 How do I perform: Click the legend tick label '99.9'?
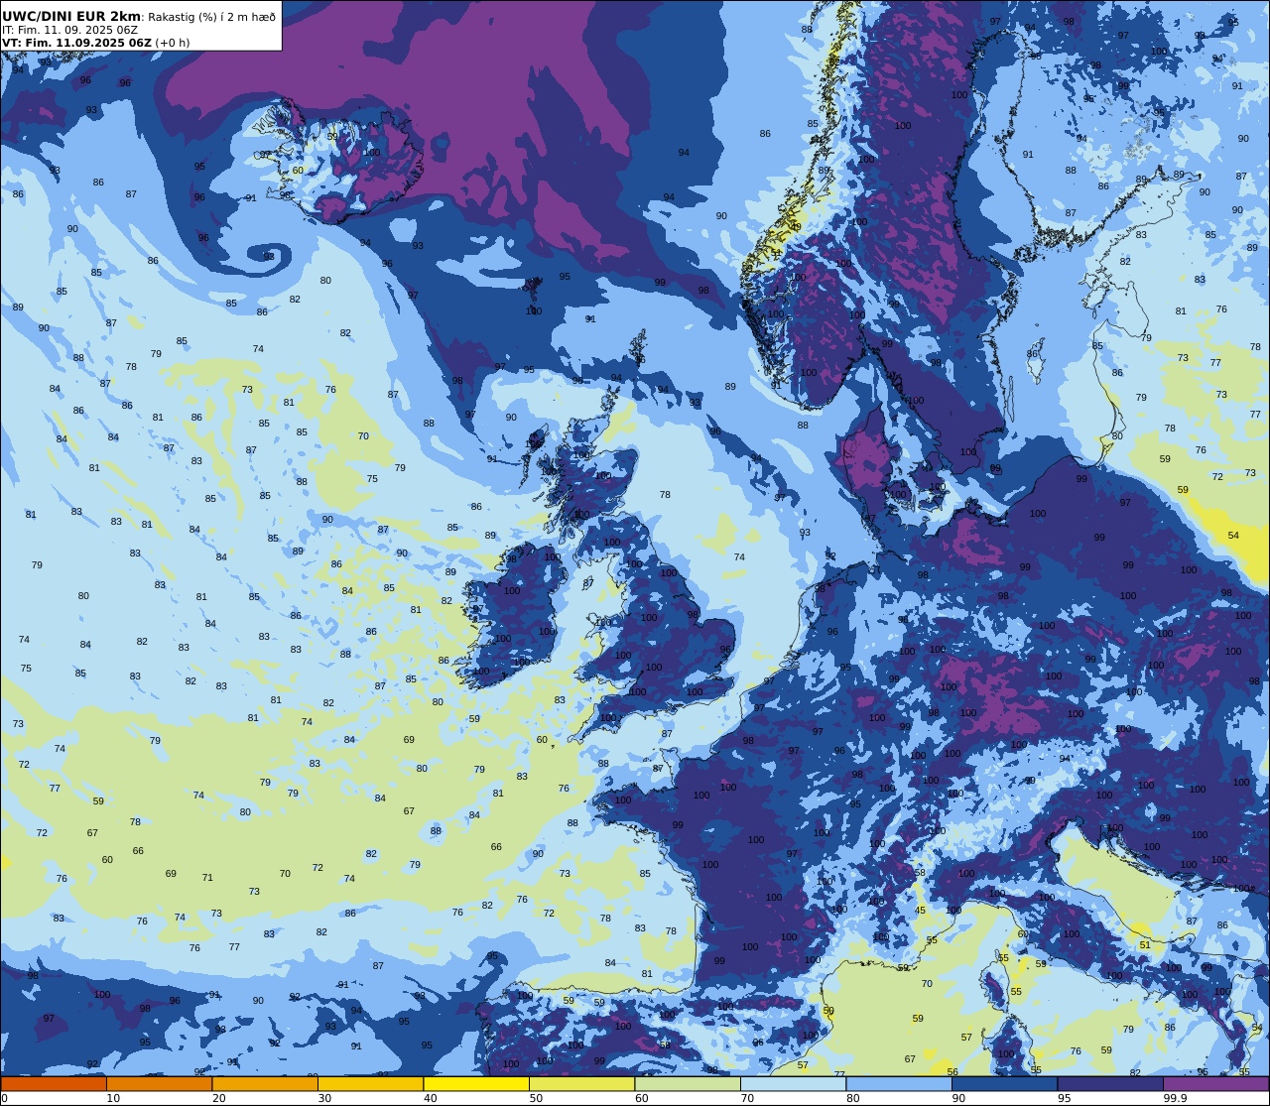1175,1098
